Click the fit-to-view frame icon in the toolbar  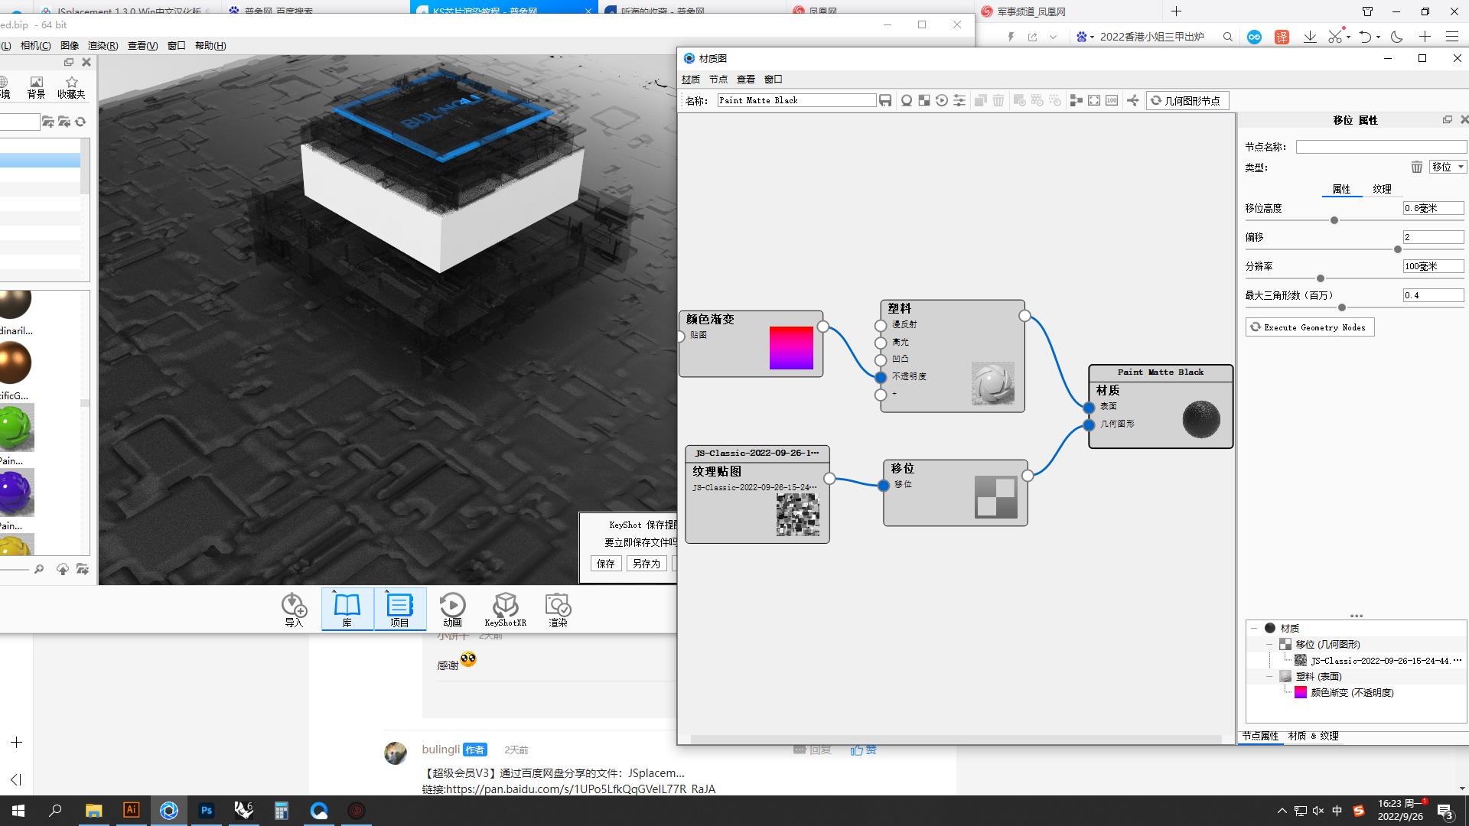(x=1094, y=101)
